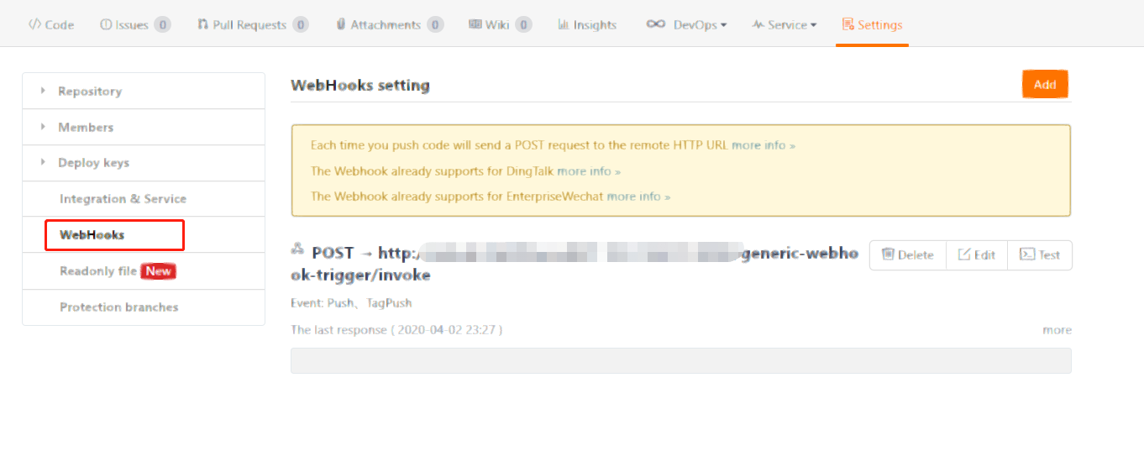The height and width of the screenshot is (451, 1144).
Task: Open the DingTalk more info link
Action: (589, 171)
